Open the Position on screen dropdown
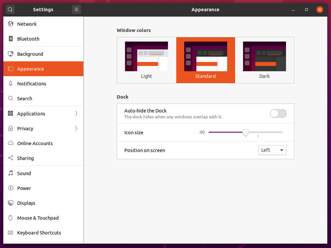Screen dimensions: 331x248 click(x=272, y=150)
